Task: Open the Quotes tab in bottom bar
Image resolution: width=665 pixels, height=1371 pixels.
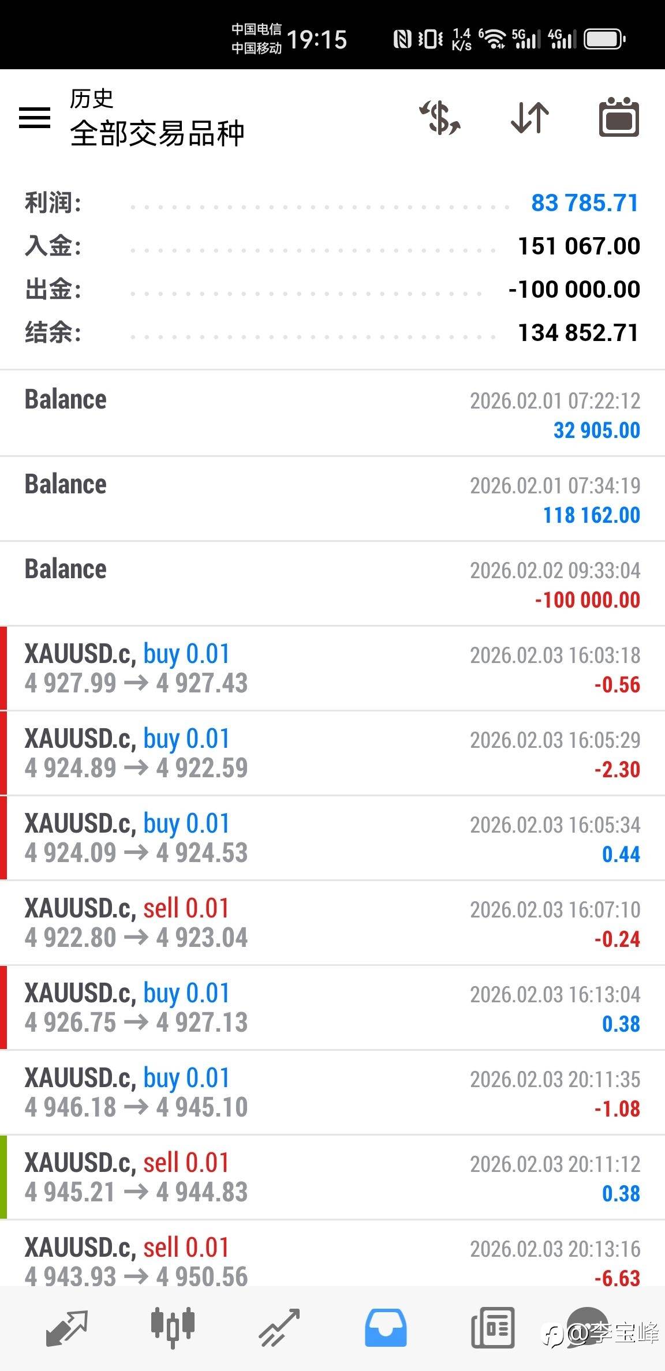Action: [x=66, y=1328]
